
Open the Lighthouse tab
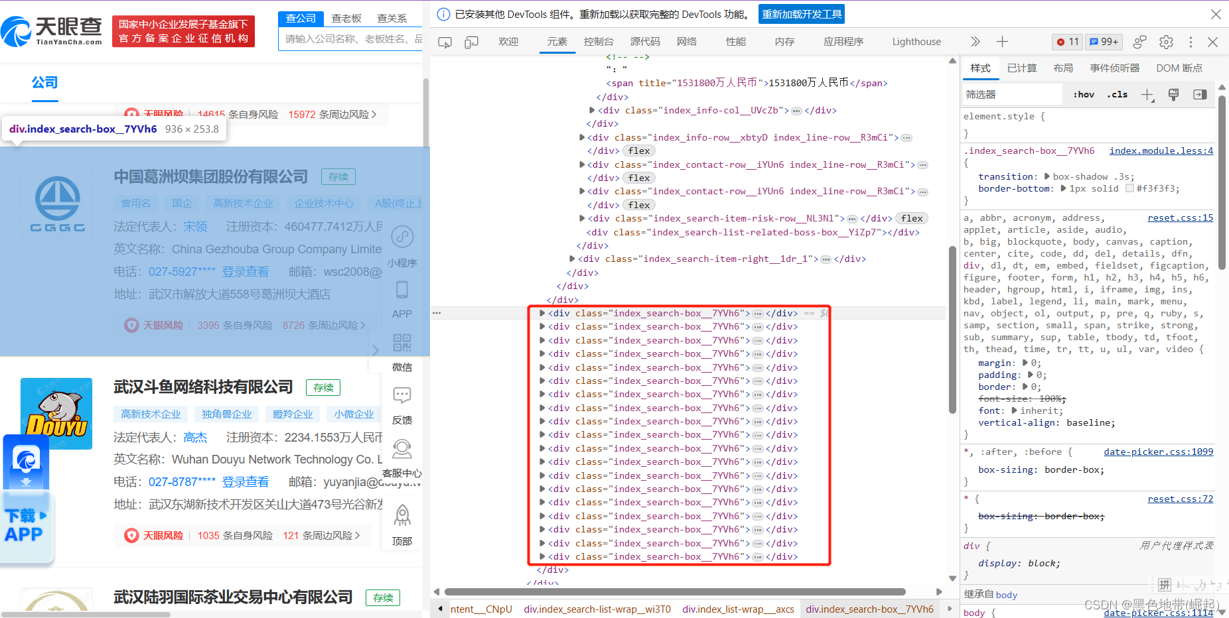click(x=916, y=41)
